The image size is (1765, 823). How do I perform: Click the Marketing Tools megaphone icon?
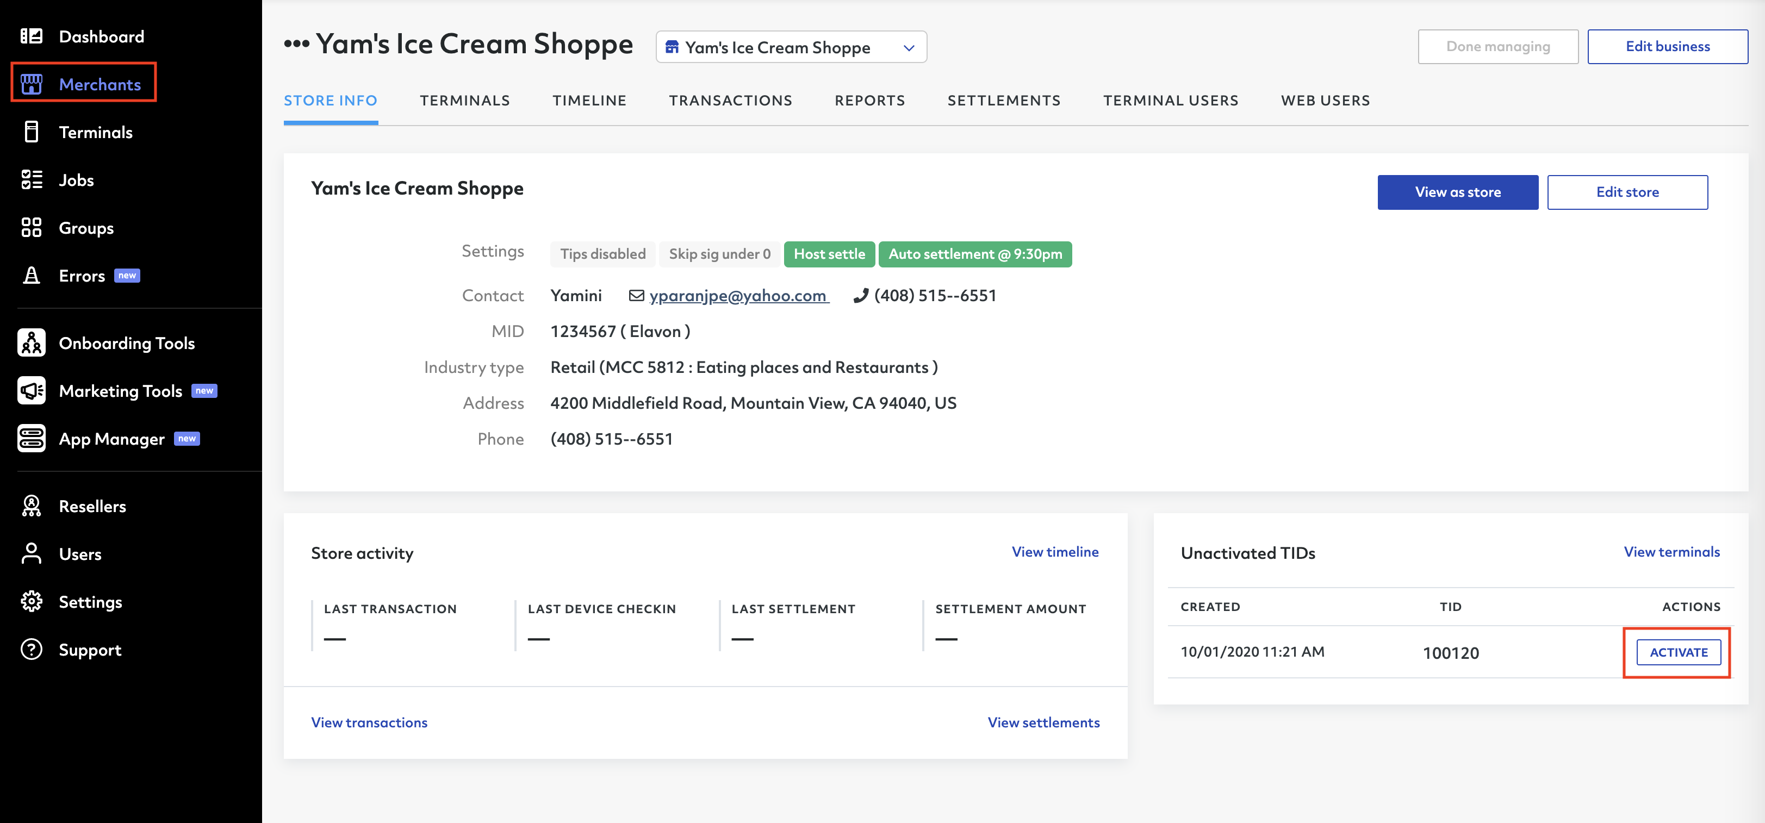click(32, 391)
